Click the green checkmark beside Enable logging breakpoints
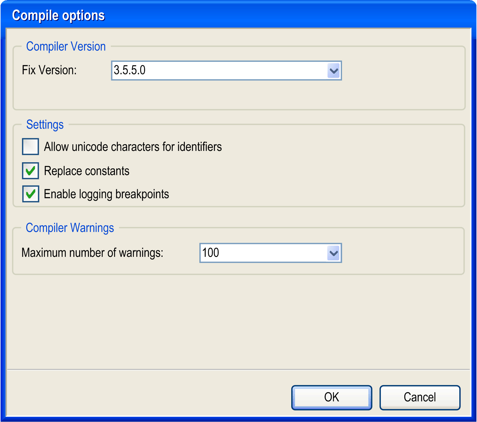 30,194
